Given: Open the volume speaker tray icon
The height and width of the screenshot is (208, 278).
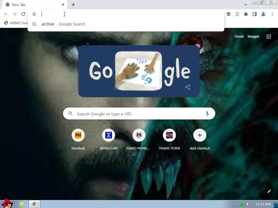Looking at the screenshot, I should [x=248, y=204].
